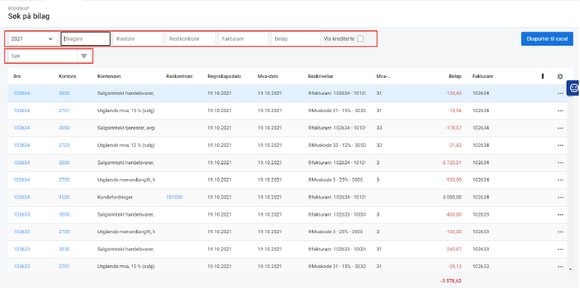The image size is (580, 288).
Task: Open reskontro link 101050
Action: point(174,198)
